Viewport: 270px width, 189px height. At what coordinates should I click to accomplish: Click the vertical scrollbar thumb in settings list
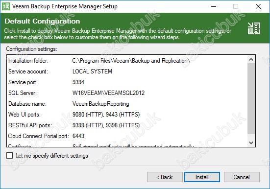(251, 98)
